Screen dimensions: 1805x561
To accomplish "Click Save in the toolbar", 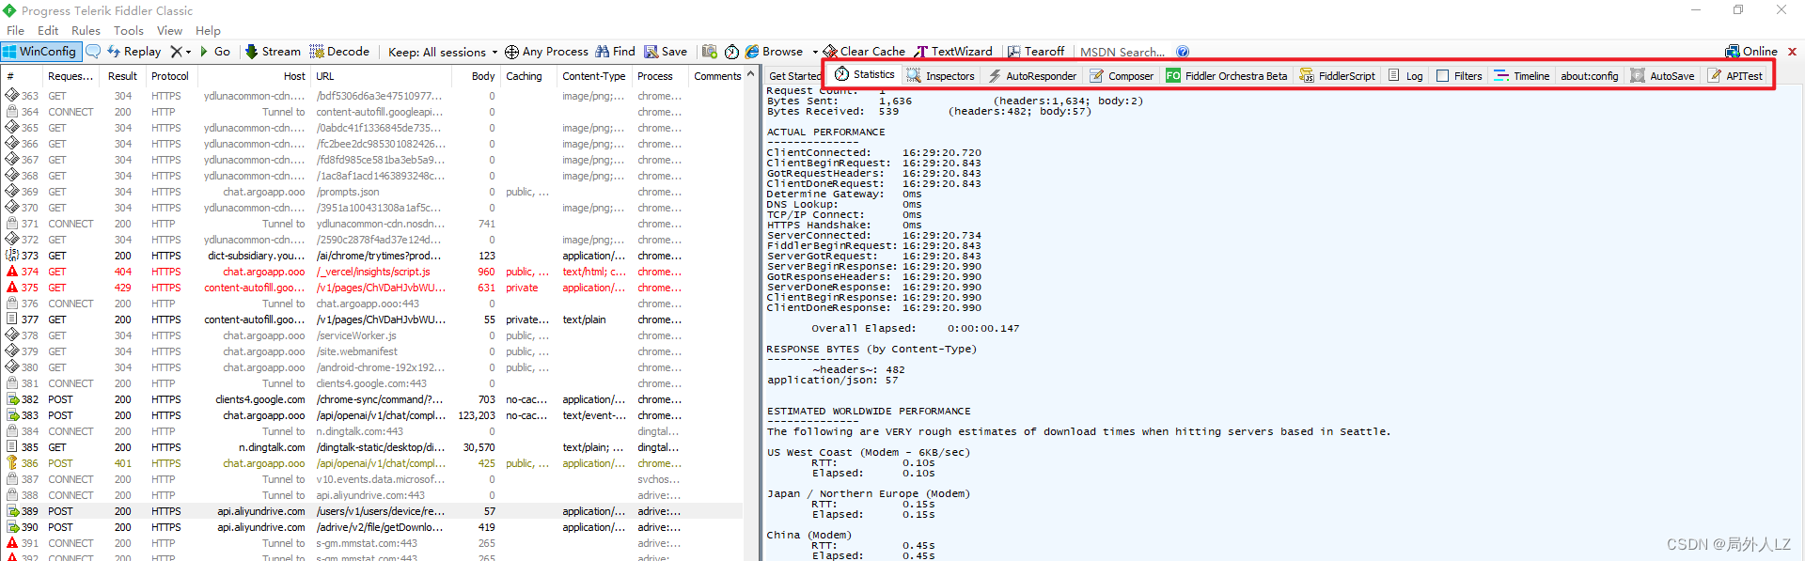I will (666, 52).
